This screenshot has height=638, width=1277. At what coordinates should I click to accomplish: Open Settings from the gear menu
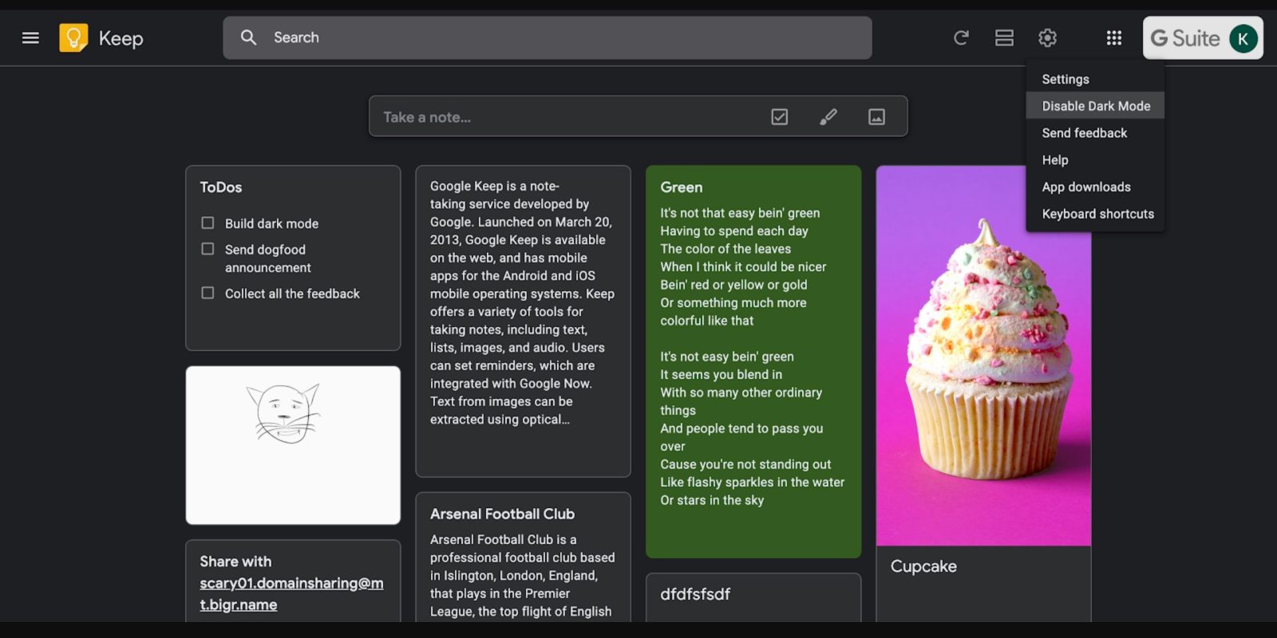click(x=1065, y=79)
